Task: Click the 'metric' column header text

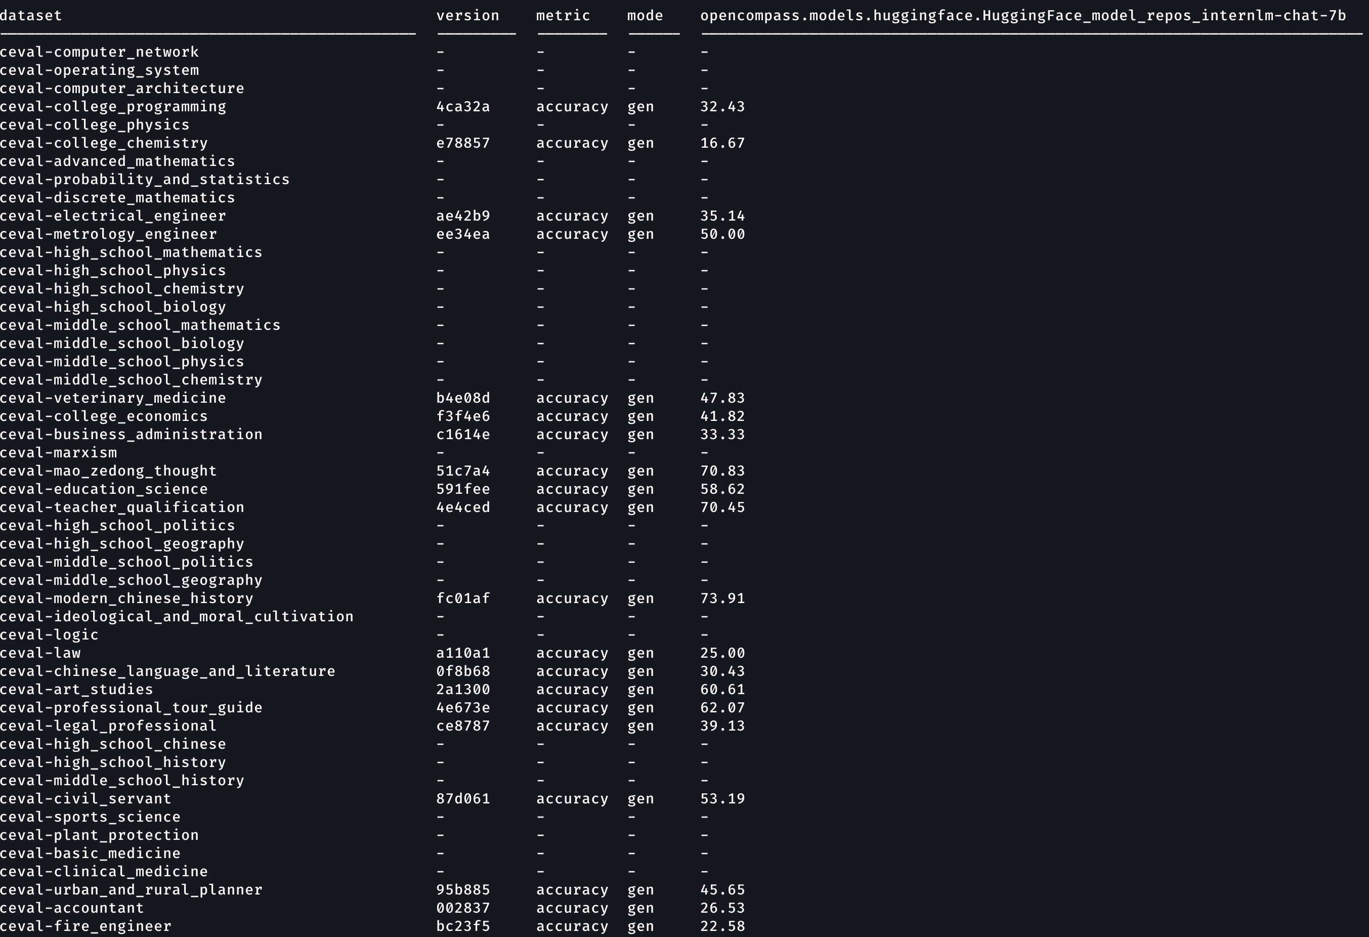Action: click(x=563, y=16)
